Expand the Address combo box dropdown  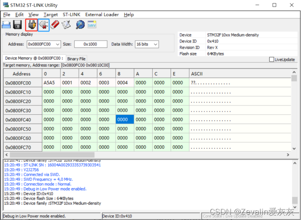57,44
